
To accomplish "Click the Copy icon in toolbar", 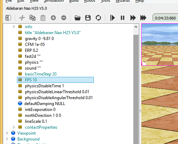I will pyautogui.click(x=33, y=18).
